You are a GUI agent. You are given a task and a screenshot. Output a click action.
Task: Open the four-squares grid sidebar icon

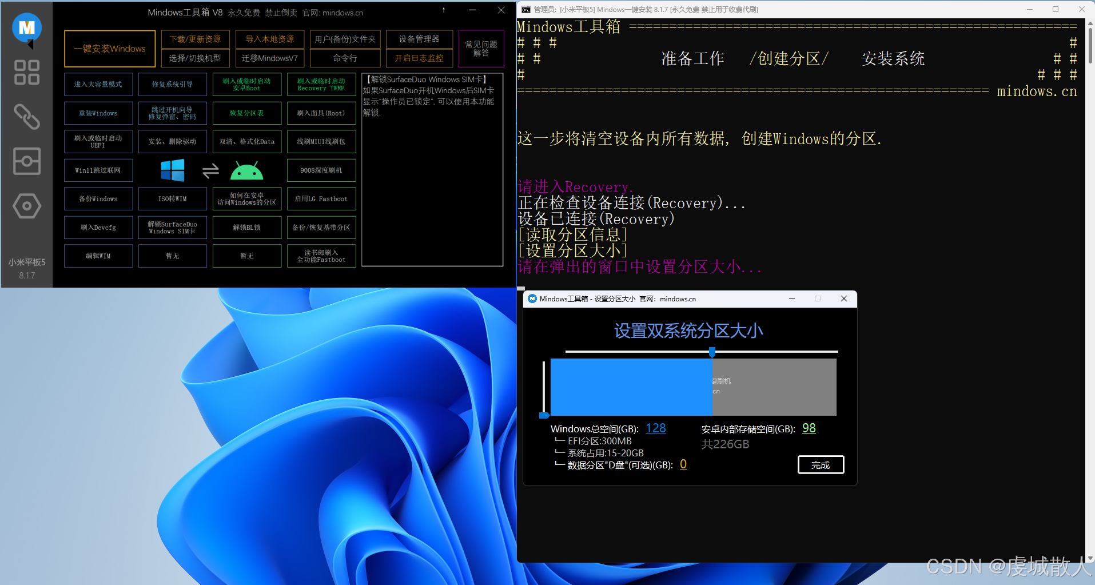(x=27, y=72)
